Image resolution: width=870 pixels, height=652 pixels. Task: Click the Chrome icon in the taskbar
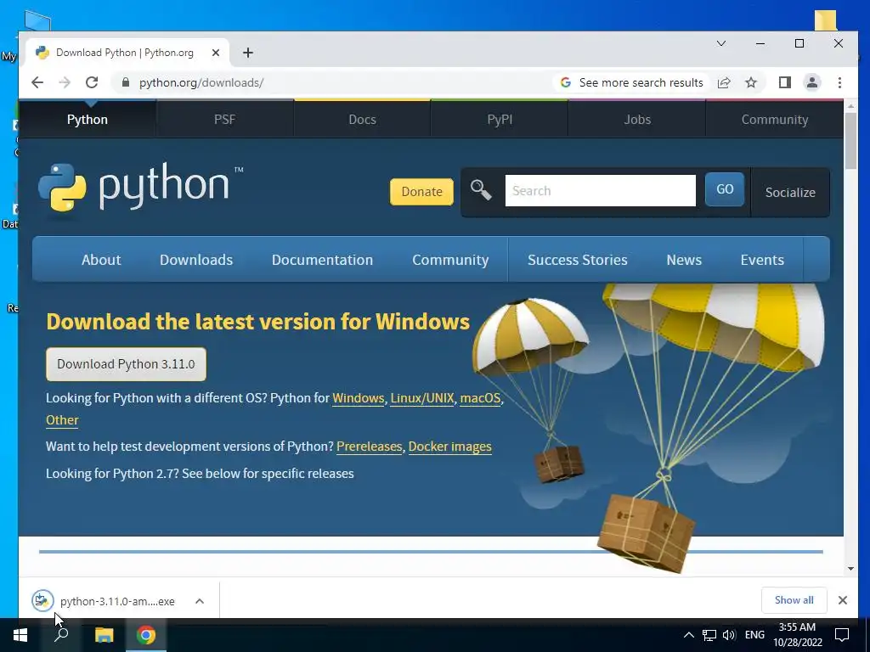(146, 635)
